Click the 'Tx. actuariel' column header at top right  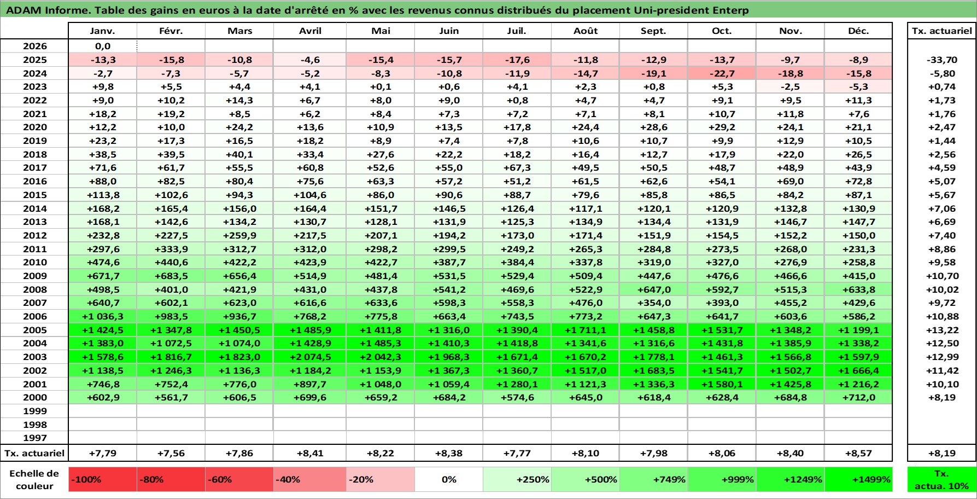(x=941, y=31)
